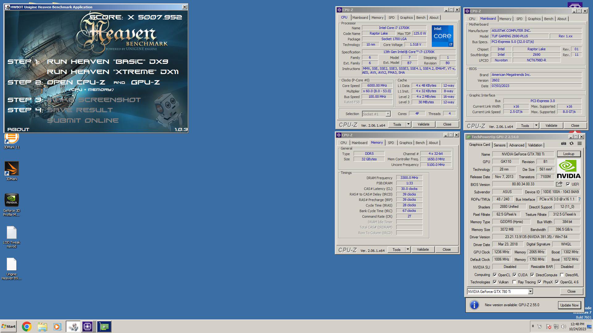Viewport: 593px width, 333px height.
Task: Click the GPU-Z screenshot camera icon
Action: click(564, 144)
